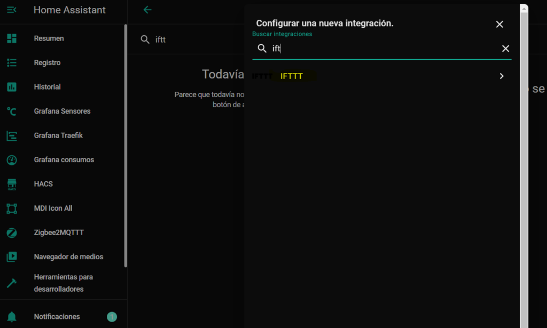Screen dimensions: 547x328
Task: Click the Notificaciones bell icon
Action: point(12,316)
